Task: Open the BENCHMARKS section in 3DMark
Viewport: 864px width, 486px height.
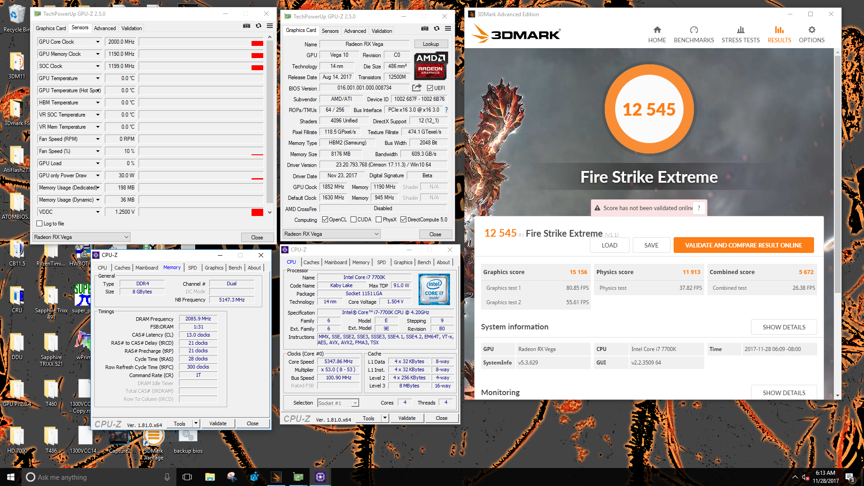Action: 693,35
